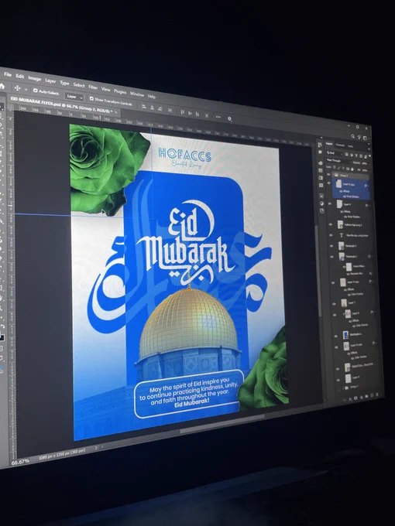Filter layers by pixel layer icon
Viewport: 395px width, 526px height.
pos(347,154)
